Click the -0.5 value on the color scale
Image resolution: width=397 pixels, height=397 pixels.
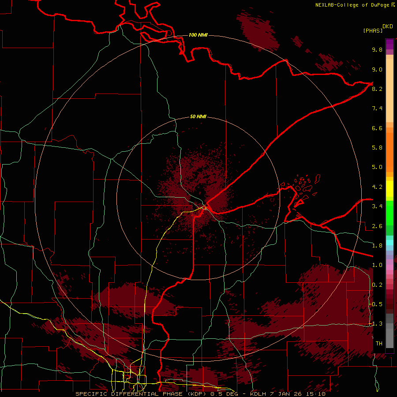click(375, 304)
